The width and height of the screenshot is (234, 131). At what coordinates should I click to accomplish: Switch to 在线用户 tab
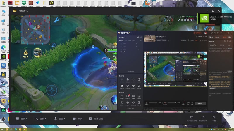[213, 45]
